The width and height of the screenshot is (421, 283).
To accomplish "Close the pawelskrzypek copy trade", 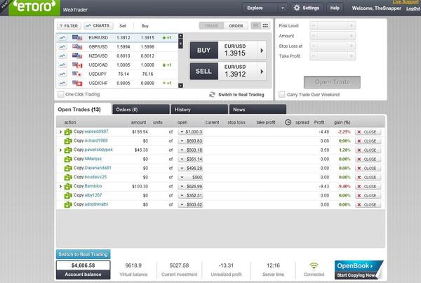I will [x=368, y=150].
